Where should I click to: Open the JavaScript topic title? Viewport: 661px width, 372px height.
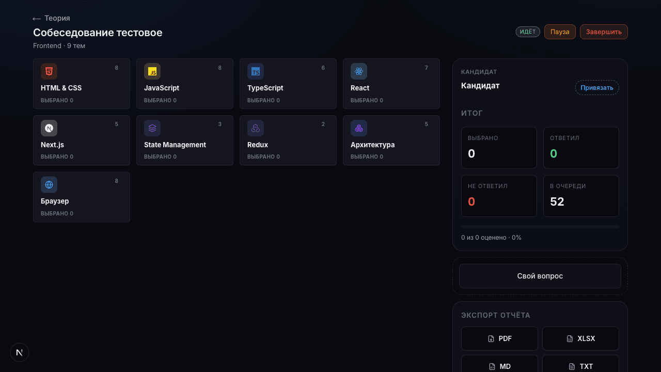[162, 88]
